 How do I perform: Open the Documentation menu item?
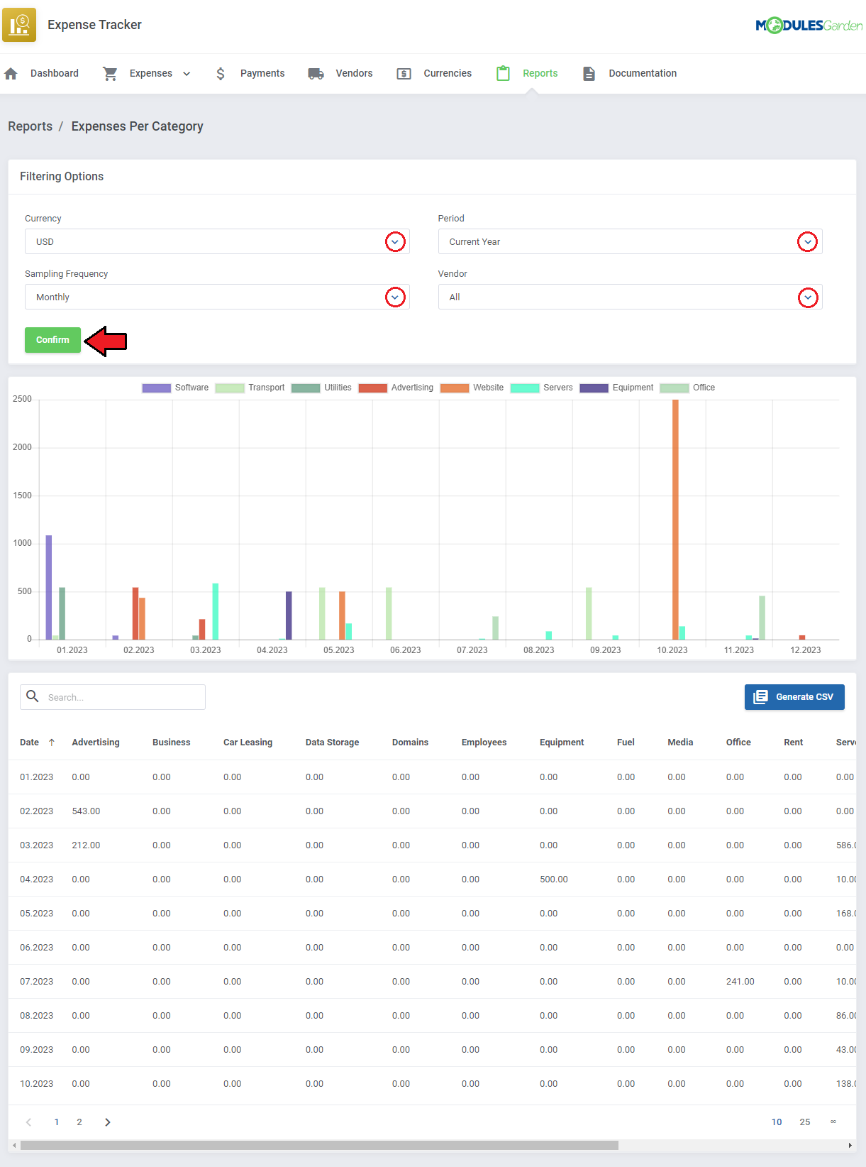point(643,73)
